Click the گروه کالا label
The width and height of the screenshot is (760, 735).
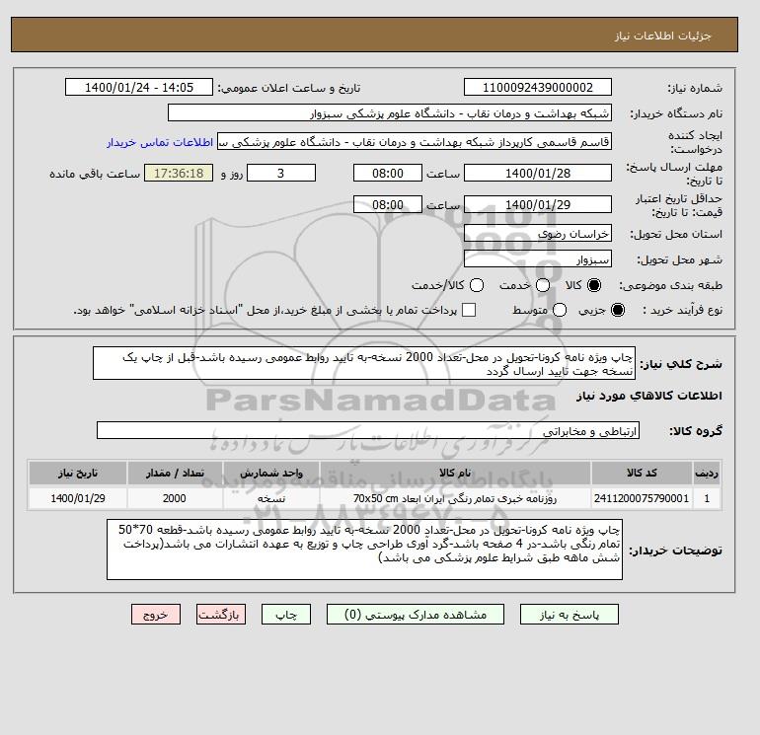click(x=696, y=431)
